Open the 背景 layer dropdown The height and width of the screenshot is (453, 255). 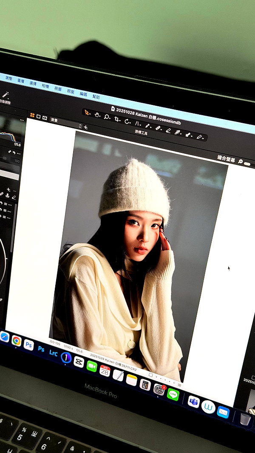[x=66, y=123]
